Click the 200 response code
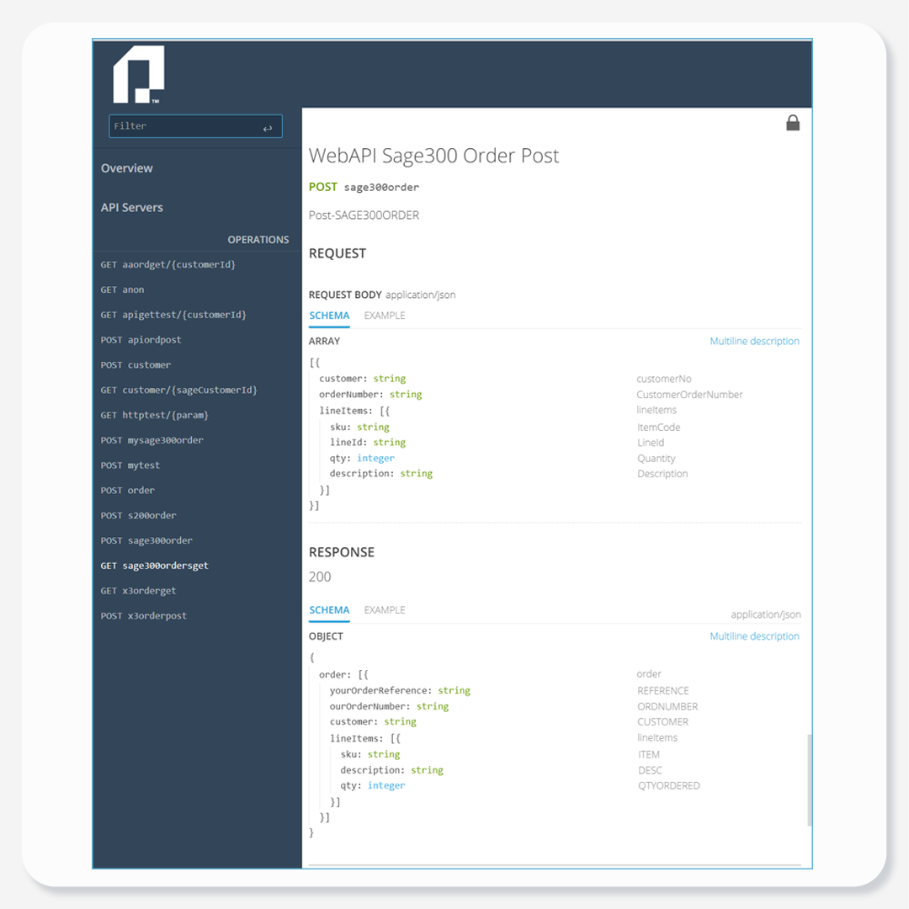Image resolution: width=909 pixels, height=909 pixels. click(x=320, y=577)
